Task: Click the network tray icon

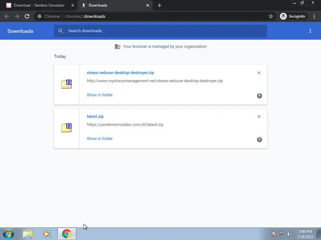Action: point(282,234)
